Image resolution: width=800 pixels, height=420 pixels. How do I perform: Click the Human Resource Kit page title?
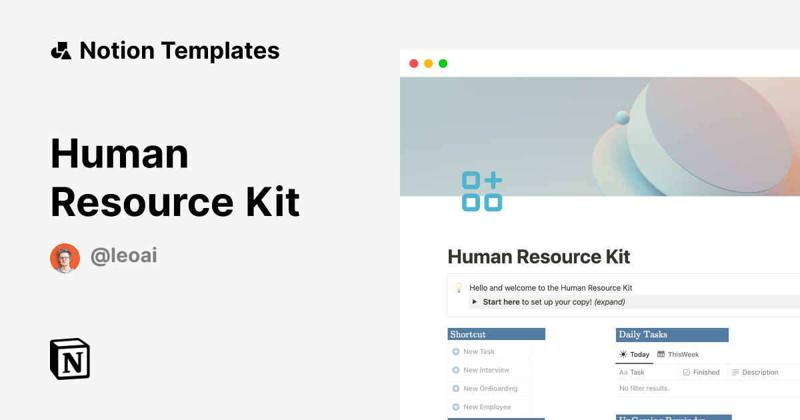click(x=539, y=257)
